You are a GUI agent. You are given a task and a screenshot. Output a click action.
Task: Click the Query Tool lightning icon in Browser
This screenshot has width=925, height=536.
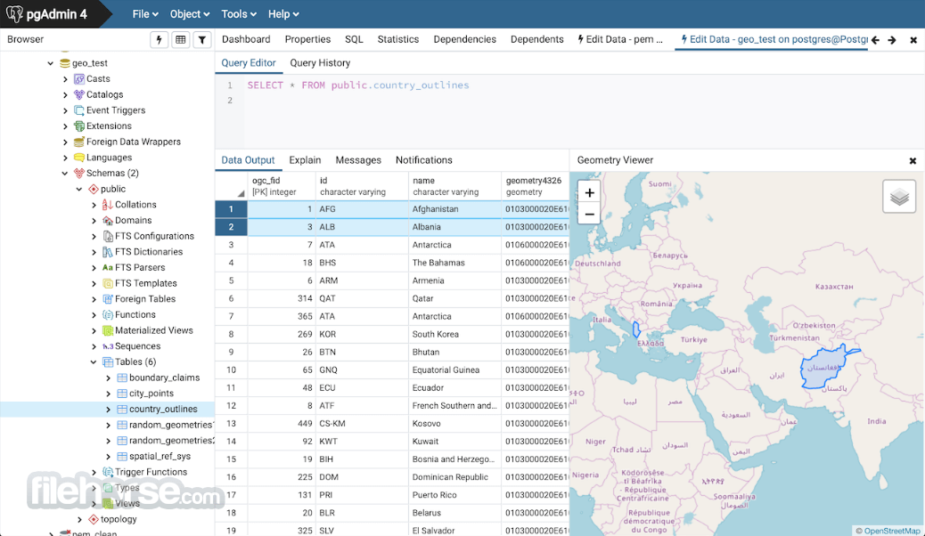pyautogui.click(x=159, y=39)
